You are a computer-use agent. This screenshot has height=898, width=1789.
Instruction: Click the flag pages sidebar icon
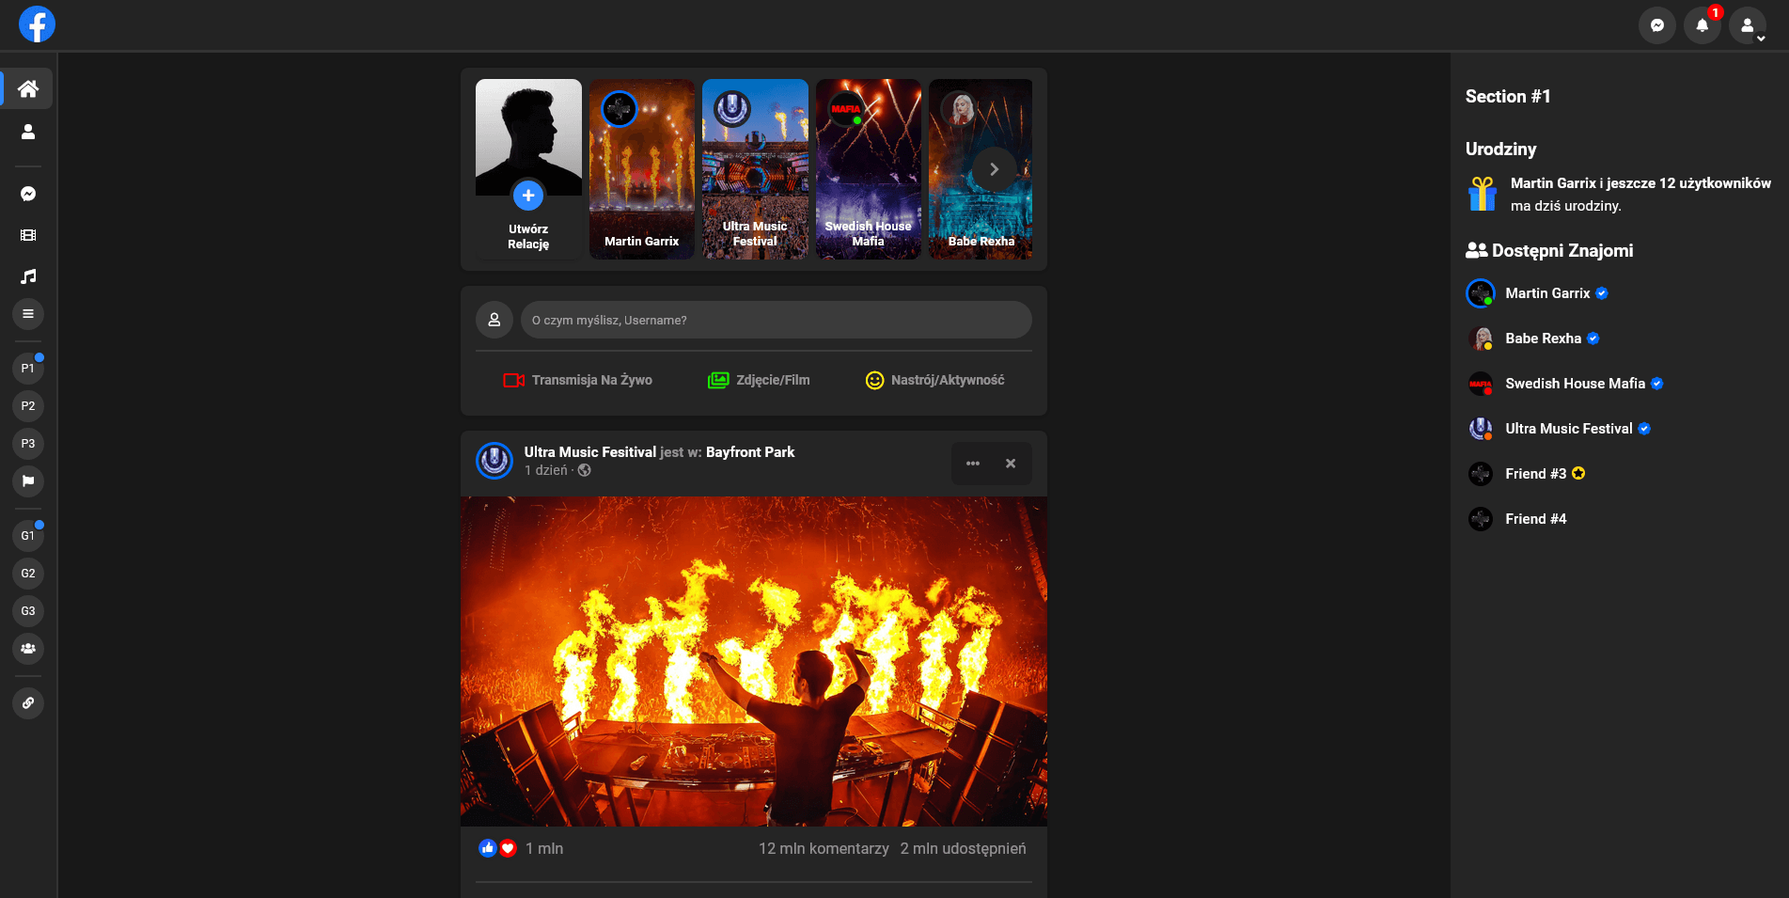click(x=28, y=481)
